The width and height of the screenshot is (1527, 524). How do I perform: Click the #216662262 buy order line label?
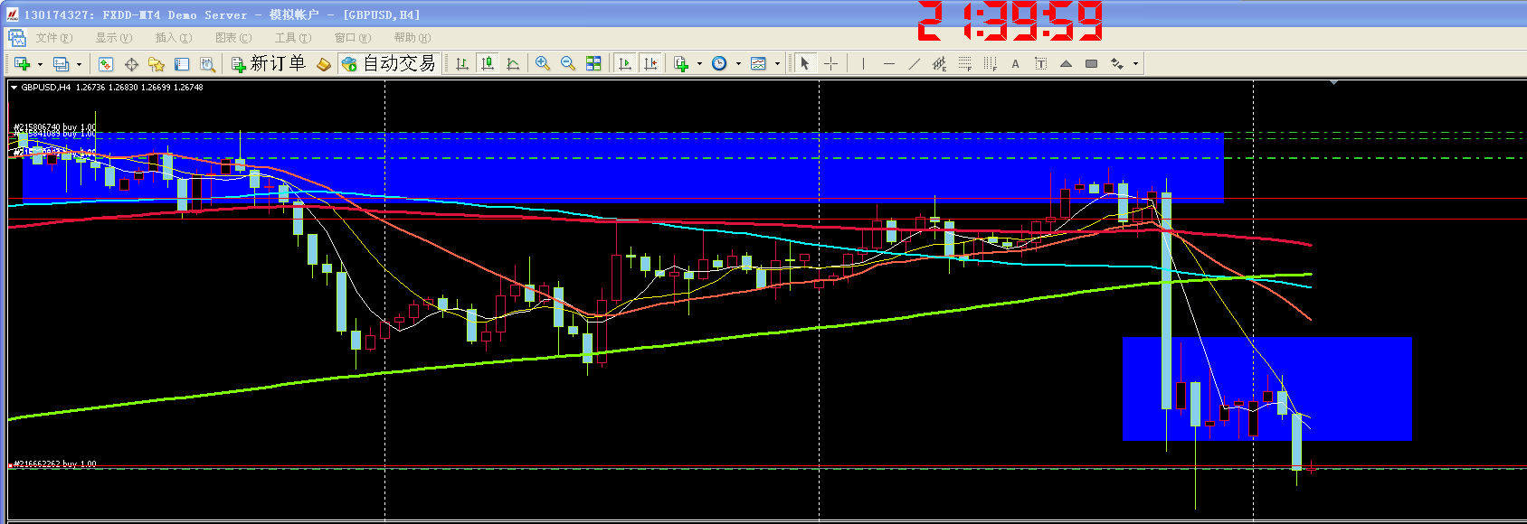[x=54, y=463]
